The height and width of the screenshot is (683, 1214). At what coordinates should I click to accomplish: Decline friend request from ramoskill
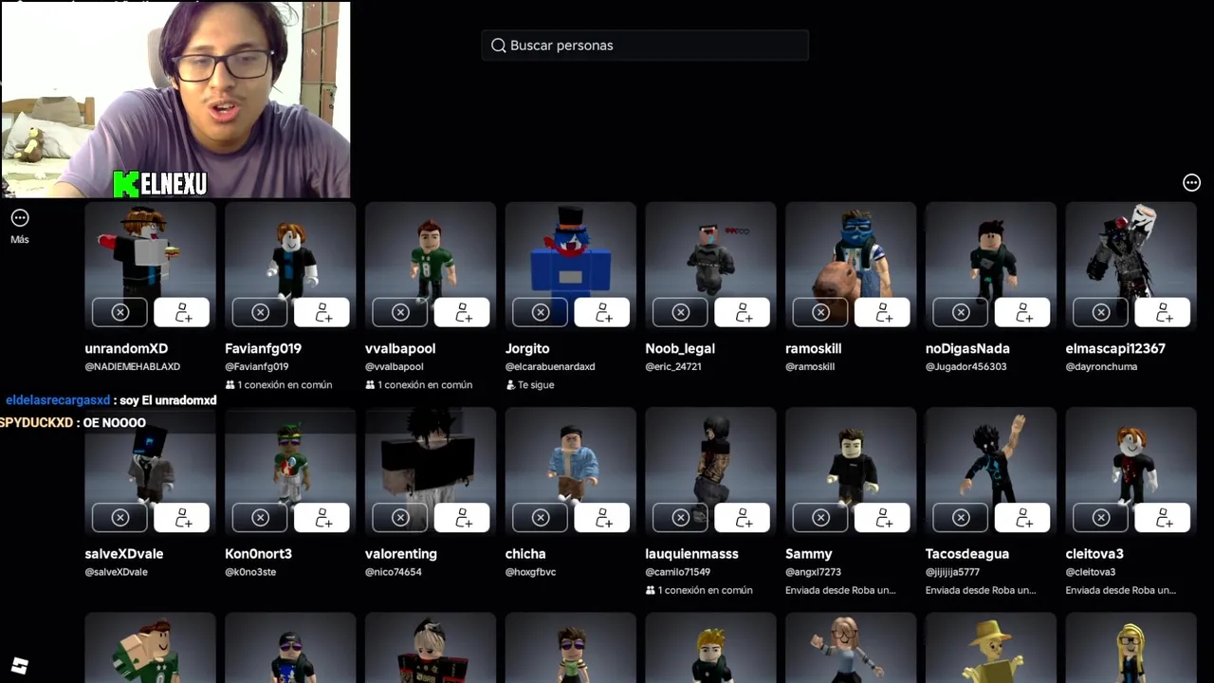point(821,312)
